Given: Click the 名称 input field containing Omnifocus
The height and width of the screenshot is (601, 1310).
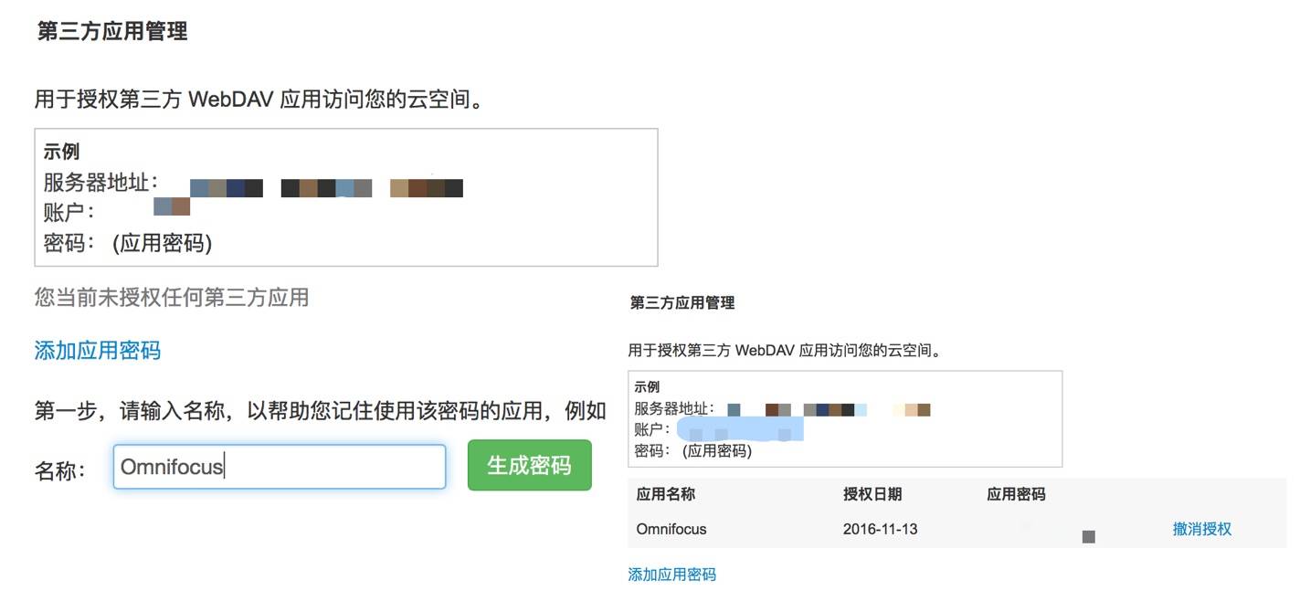Looking at the screenshot, I should 279,467.
